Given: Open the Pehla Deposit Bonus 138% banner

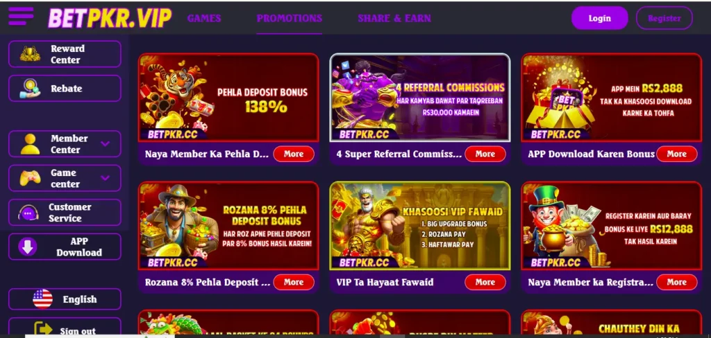Looking at the screenshot, I should click(x=228, y=96).
